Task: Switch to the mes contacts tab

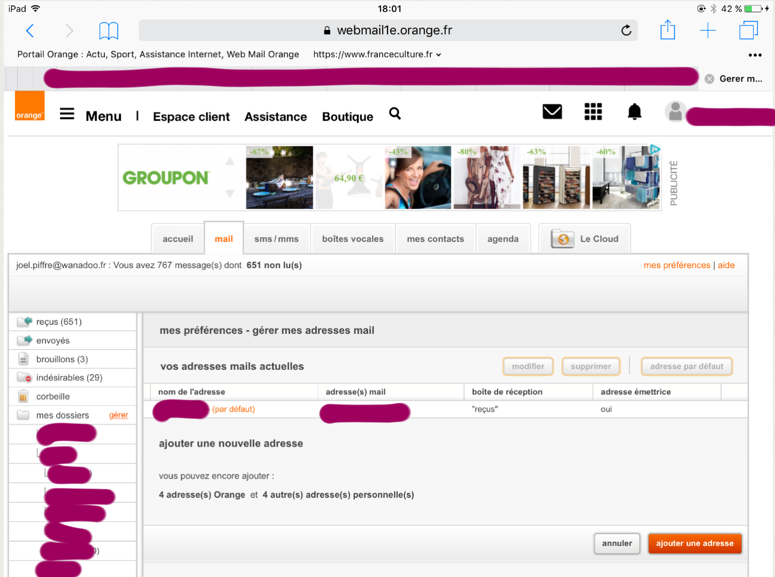Action: coord(436,239)
